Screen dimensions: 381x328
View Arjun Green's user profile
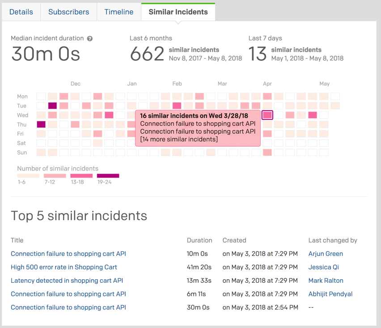(326, 254)
